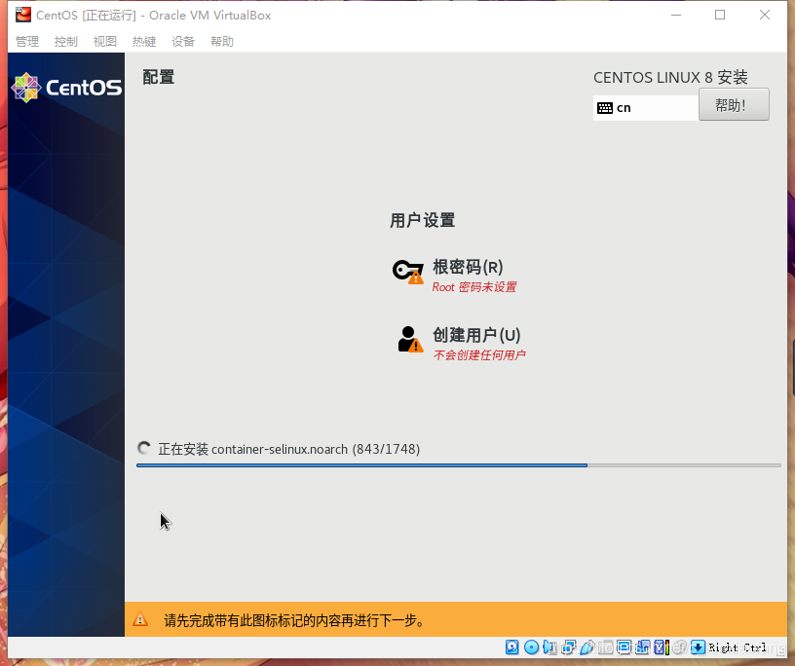Open the 帮助 menu
Viewport: 795px width, 666px height.
pyautogui.click(x=222, y=41)
